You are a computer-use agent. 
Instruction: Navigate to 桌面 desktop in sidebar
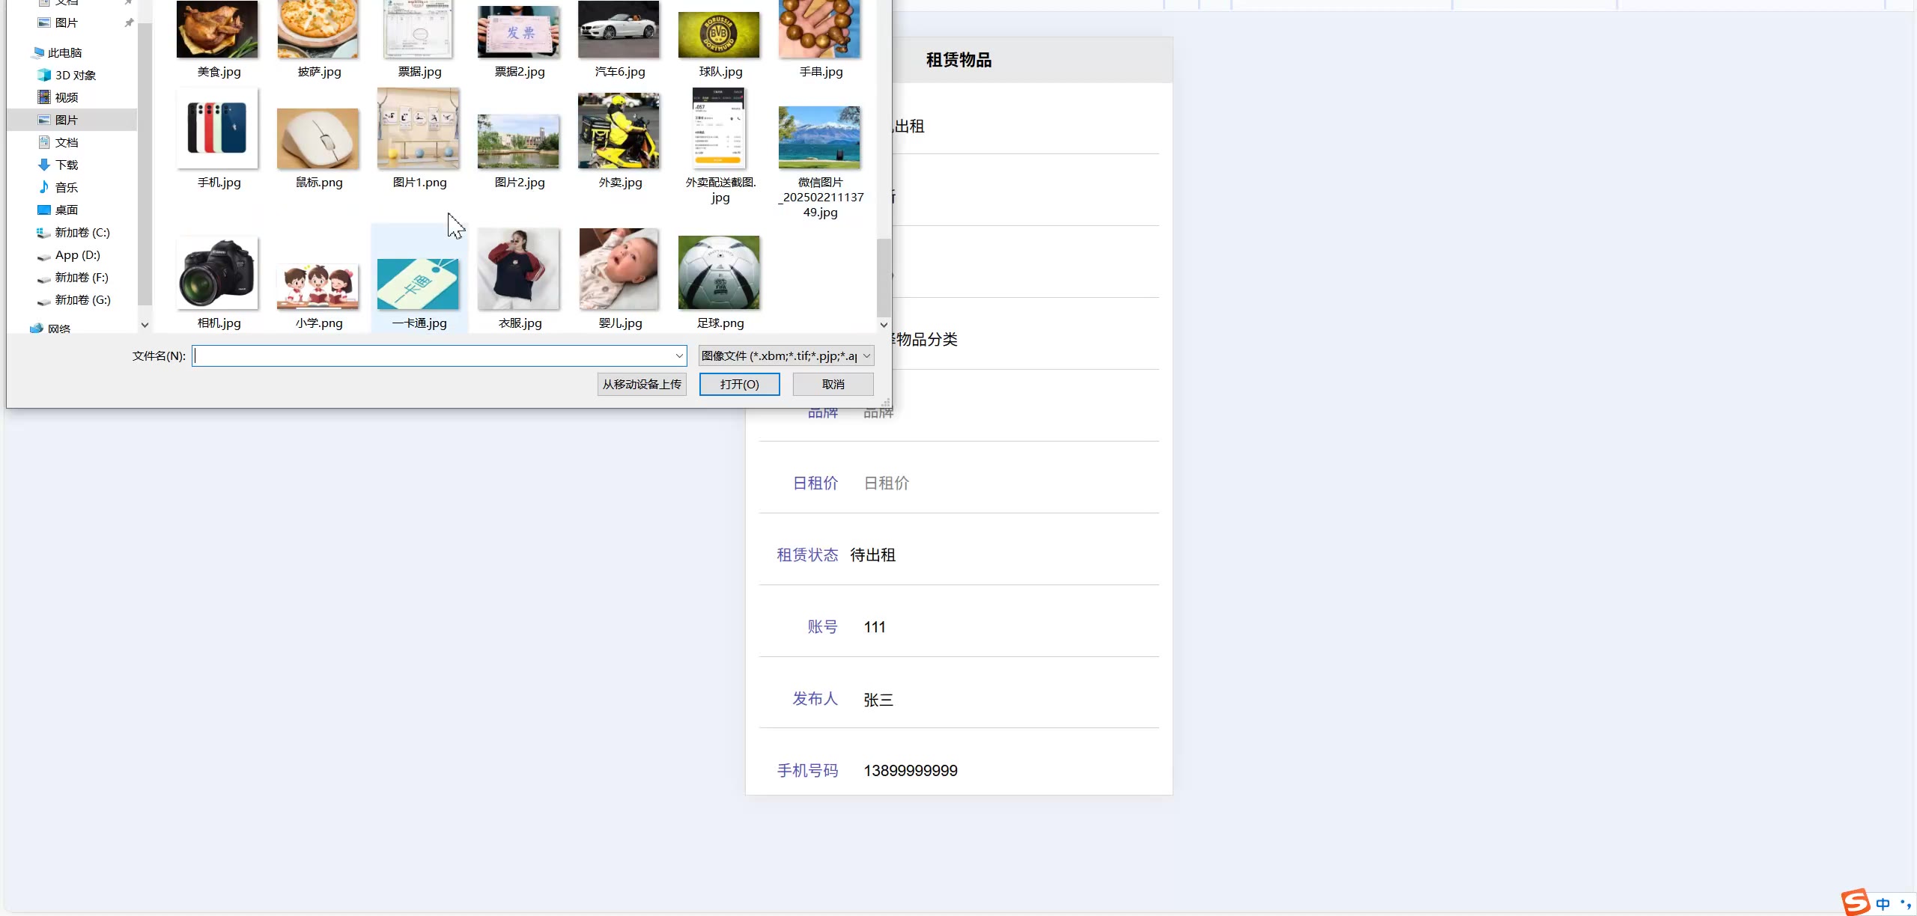tap(66, 210)
